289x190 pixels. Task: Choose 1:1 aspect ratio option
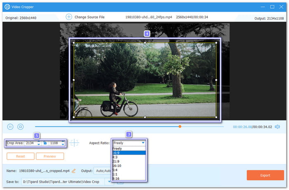coord(129,174)
